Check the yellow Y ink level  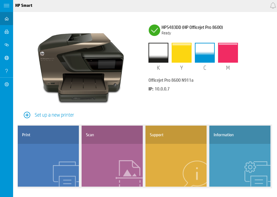pyautogui.click(x=181, y=53)
